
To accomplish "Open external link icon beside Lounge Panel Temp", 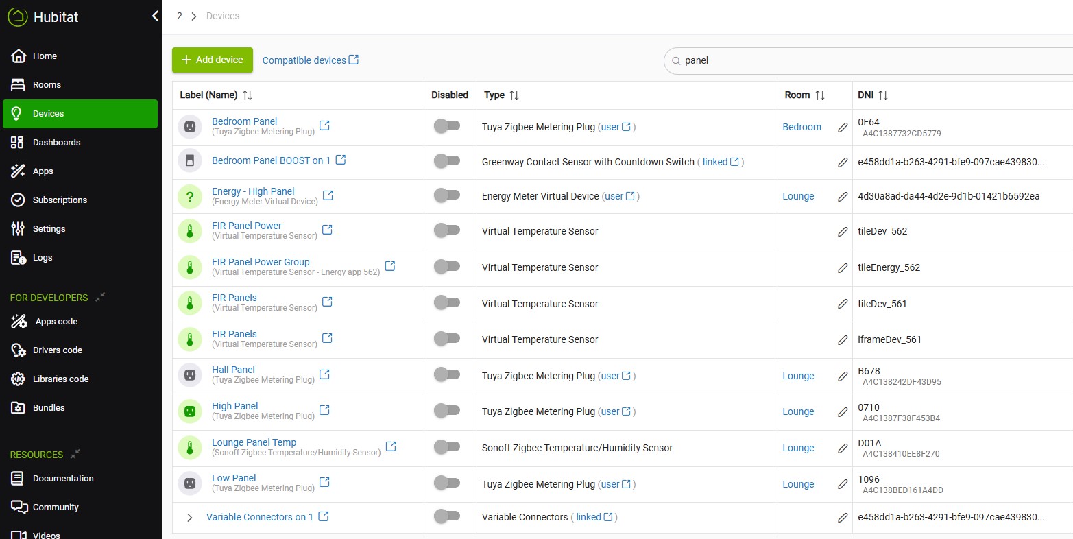I will 391,446.
